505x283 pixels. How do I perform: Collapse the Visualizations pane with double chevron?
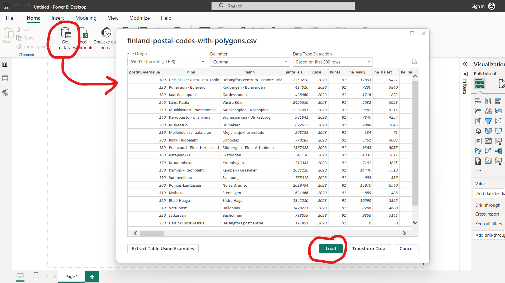click(465, 64)
